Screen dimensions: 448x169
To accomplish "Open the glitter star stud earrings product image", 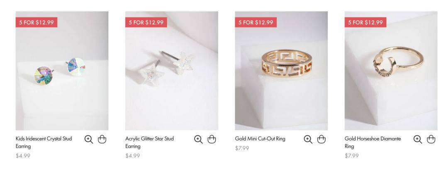I will point(172,71).
